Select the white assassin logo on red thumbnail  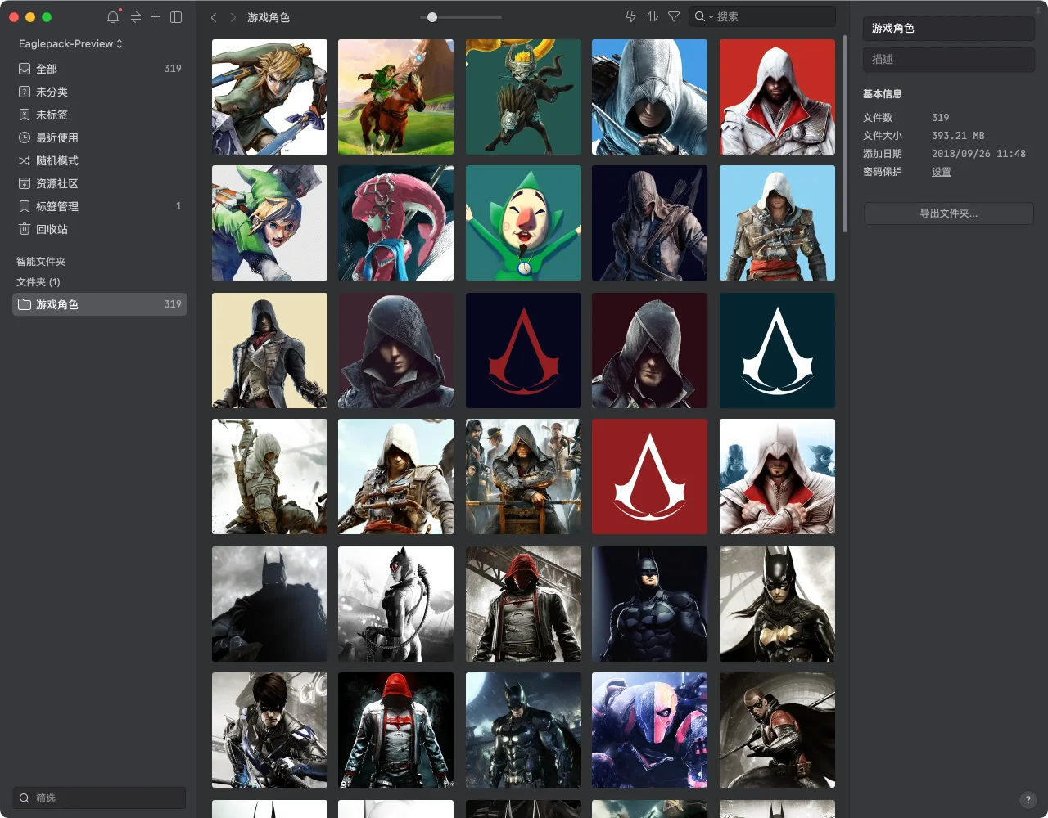click(x=649, y=476)
